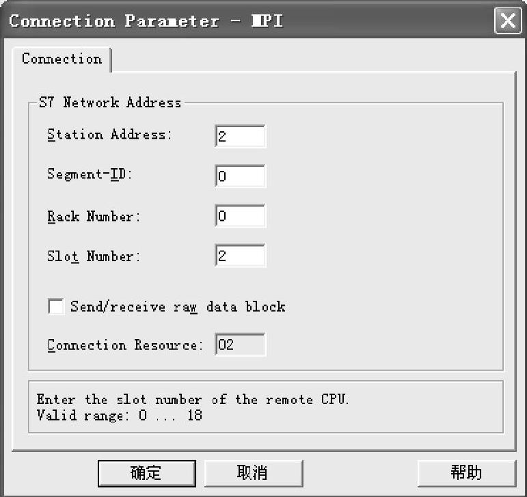The width and height of the screenshot is (527, 497).
Task: Confirm with the 确定 button
Action: tap(146, 472)
